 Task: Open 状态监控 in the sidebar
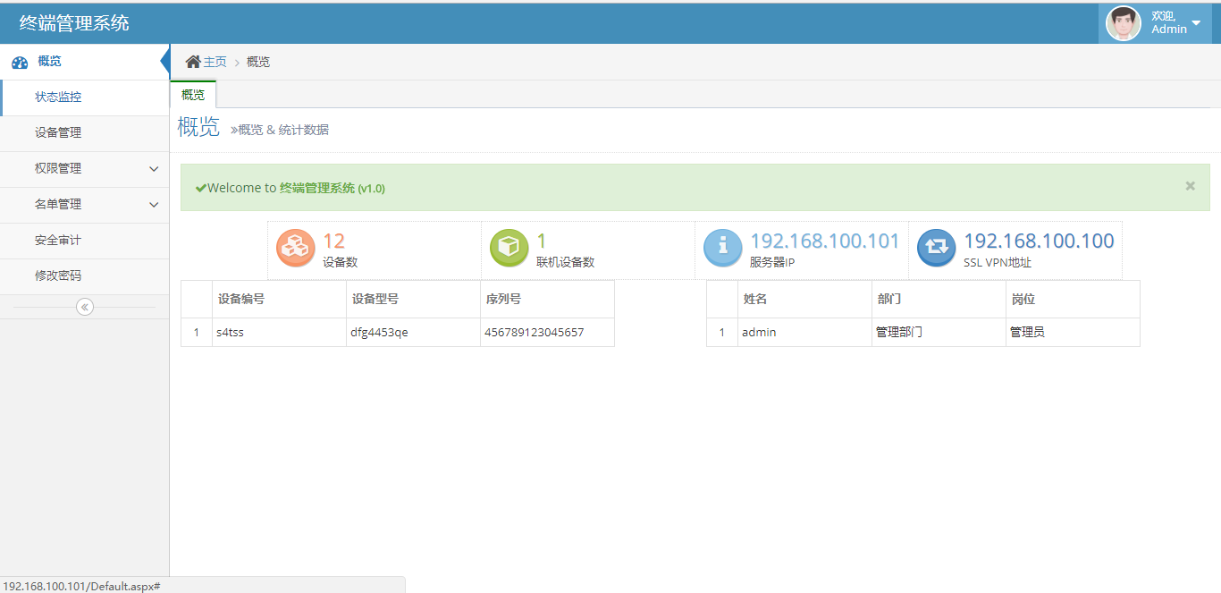click(x=58, y=97)
